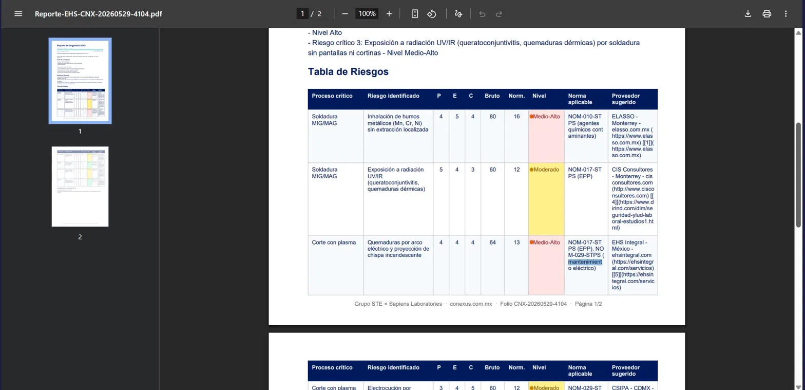Click the fit to page icon
This screenshot has height=390, width=805.
[415, 14]
